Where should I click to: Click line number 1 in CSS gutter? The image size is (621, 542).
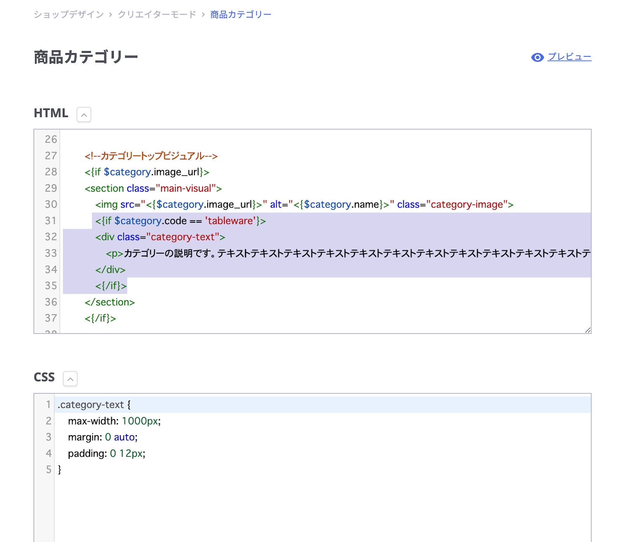pos(48,405)
